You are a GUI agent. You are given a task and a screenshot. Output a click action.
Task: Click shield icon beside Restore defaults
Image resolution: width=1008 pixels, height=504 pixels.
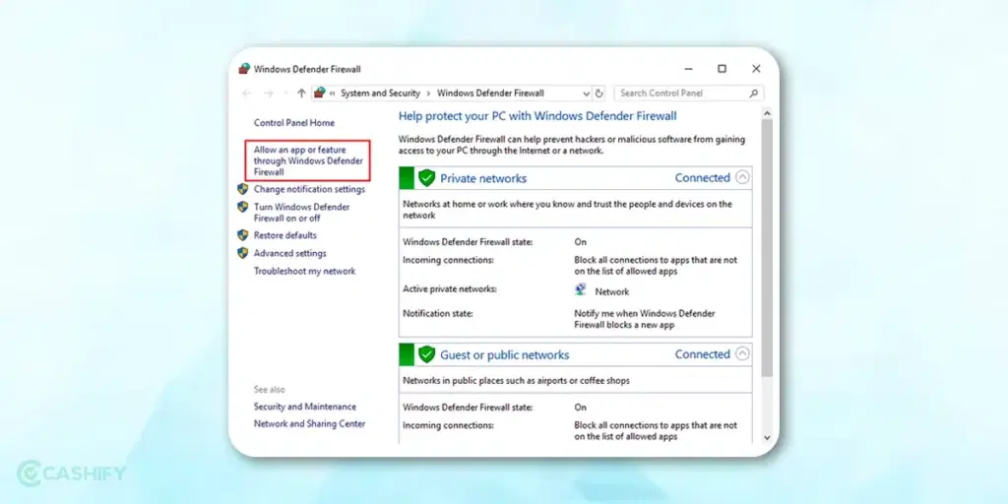pyautogui.click(x=242, y=235)
